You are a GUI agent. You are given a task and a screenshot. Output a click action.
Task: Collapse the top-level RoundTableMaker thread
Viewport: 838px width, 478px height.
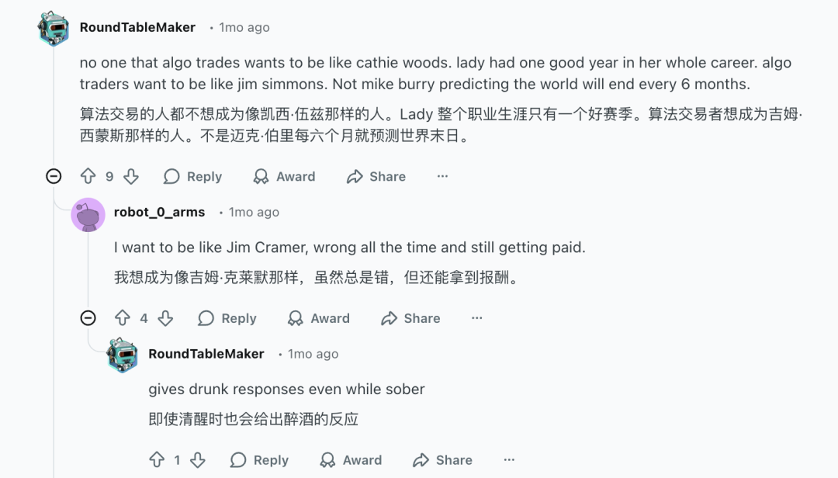point(54,177)
